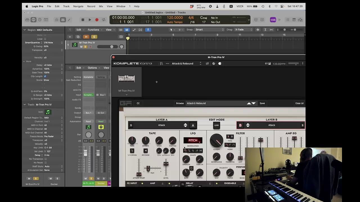
Task: Toggle the orange global Hide button
Action: tap(86, 37)
